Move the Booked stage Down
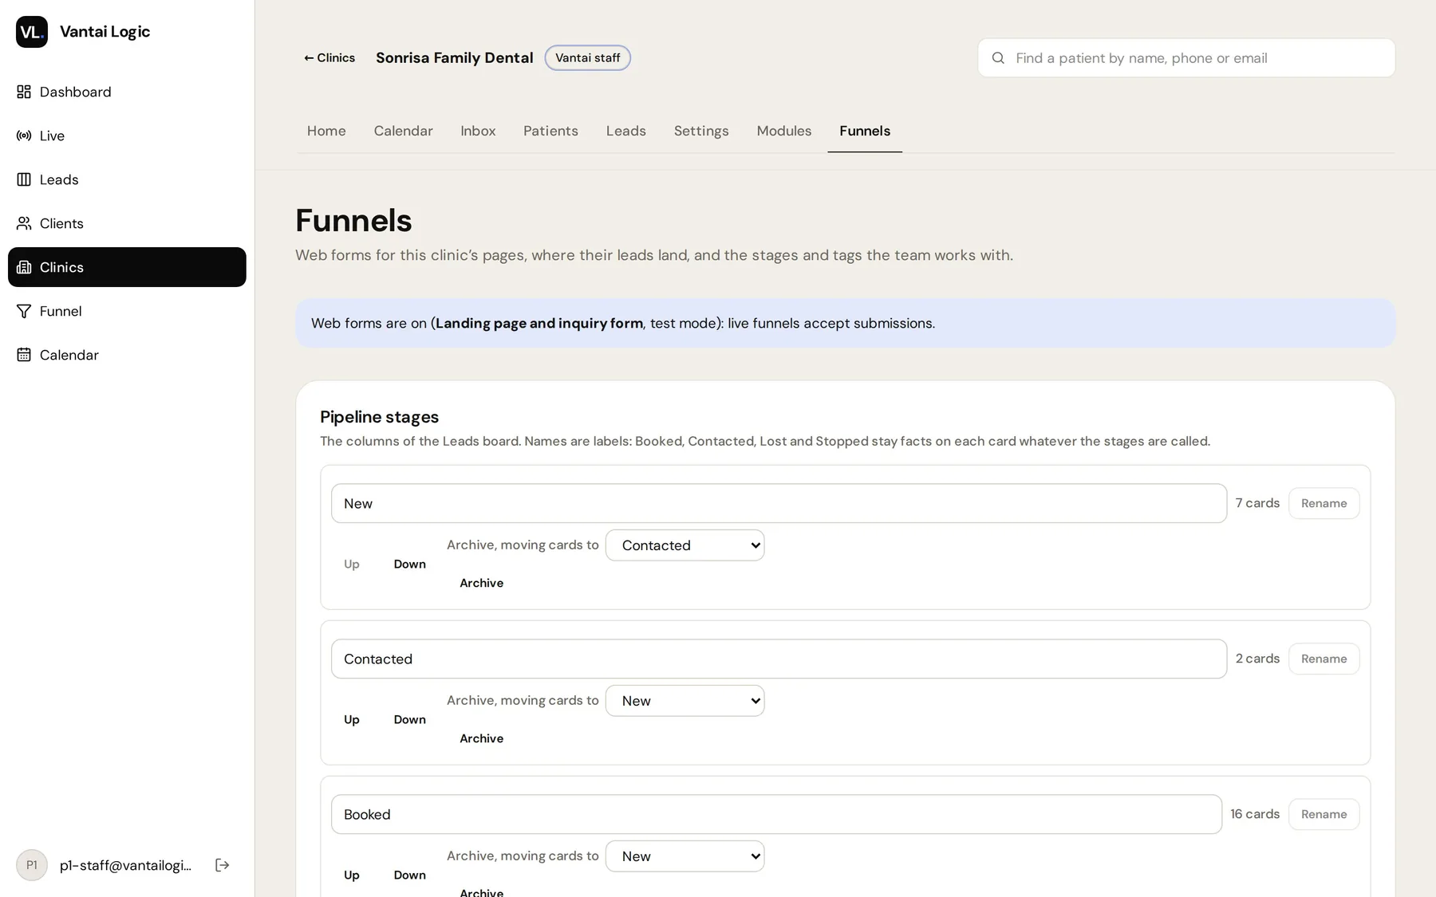Image resolution: width=1436 pixels, height=897 pixels. click(409, 875)
